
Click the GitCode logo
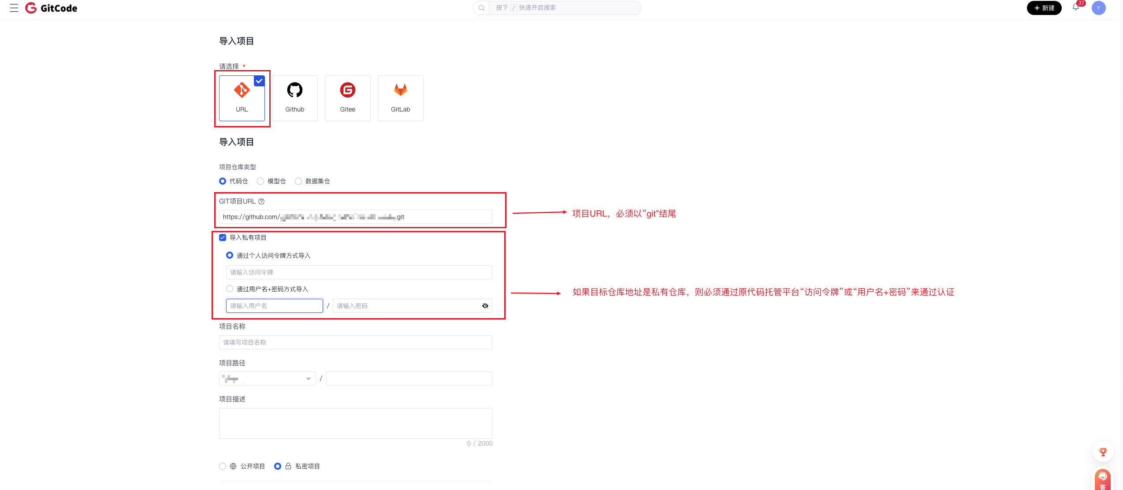pos(51,8)
